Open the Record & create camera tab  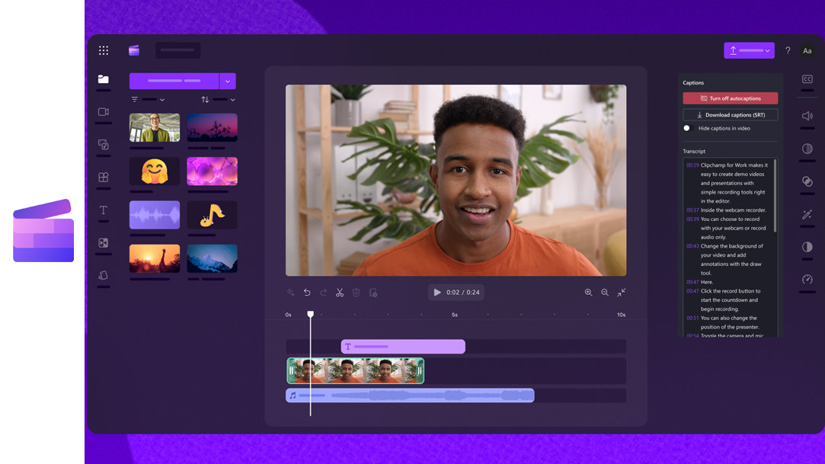coord(103,112)
